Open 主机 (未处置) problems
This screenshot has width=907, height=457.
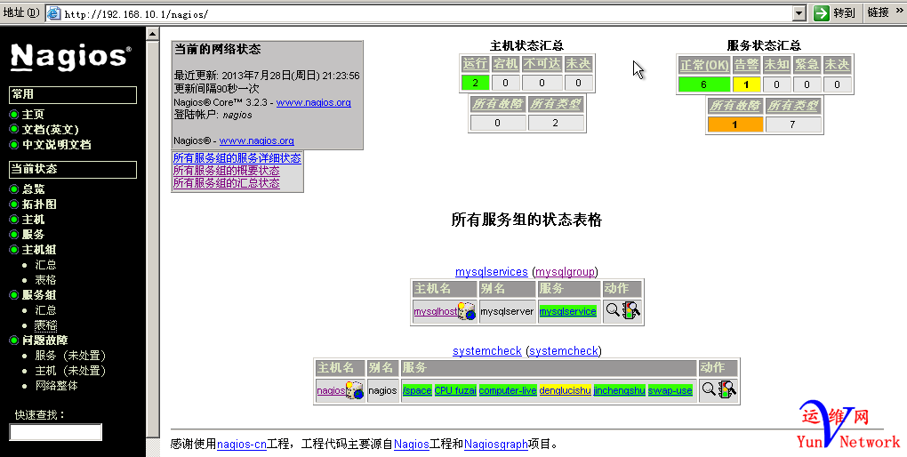(70, 370)
